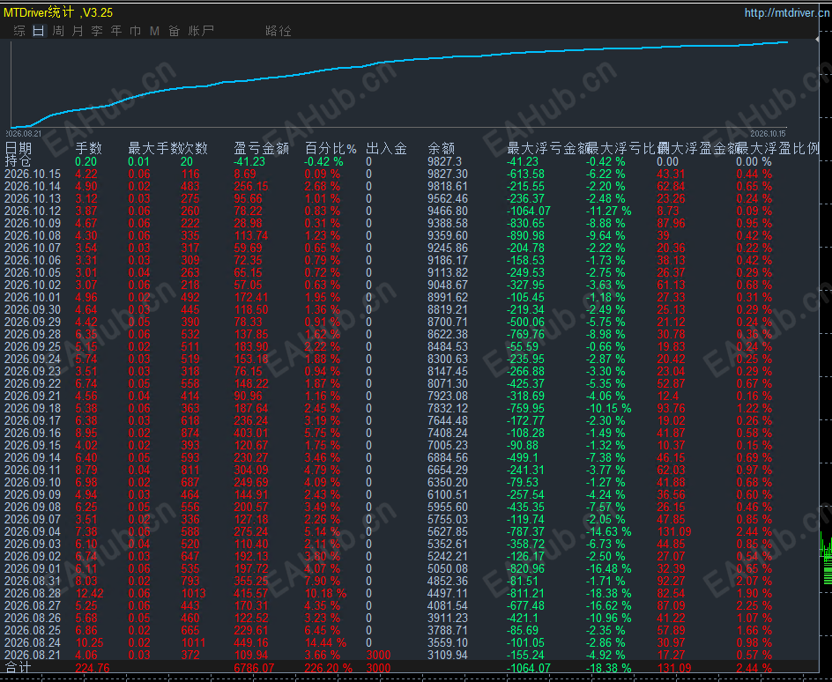Screen dimensions: 832x682
Task: Switch to the 月 monthly tab
Action: [x=78, y=31]
